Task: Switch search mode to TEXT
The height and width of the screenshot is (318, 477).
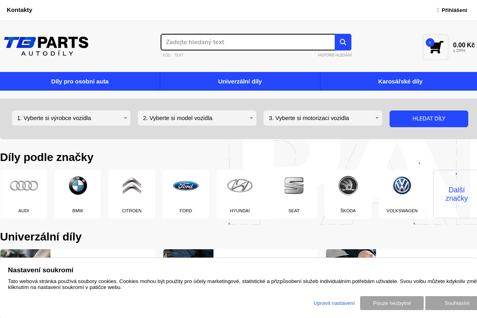Action: coord(179,55)
